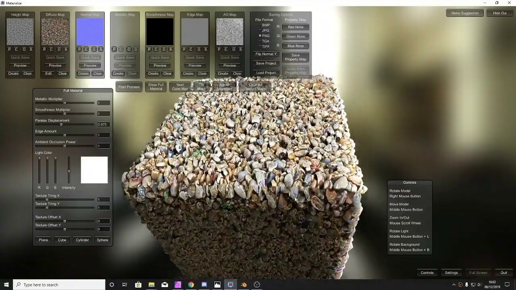Open the Red channel property dropdown
The image size is (516, 290).
[295, 27]
